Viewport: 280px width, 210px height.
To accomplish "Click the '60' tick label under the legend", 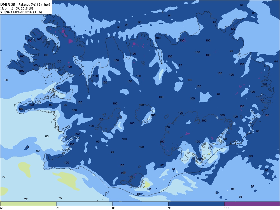I will tap(2, 208).
